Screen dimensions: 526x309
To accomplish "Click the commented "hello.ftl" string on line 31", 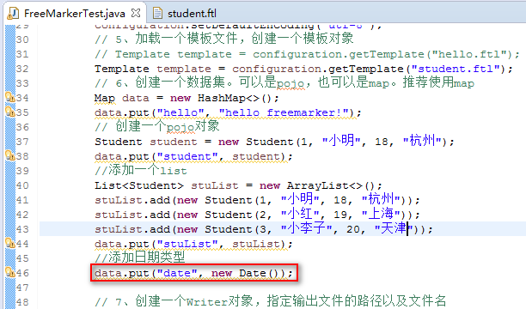I will click(469, 54).
